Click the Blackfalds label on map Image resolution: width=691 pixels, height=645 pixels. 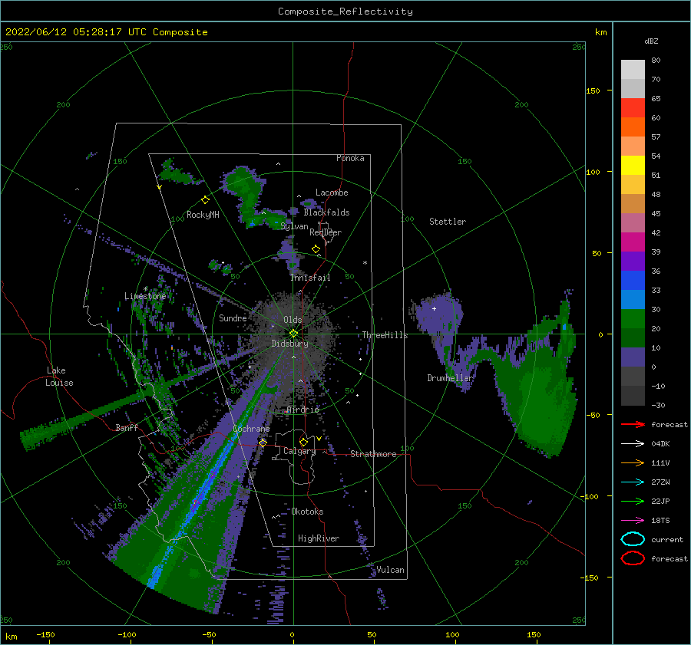click(x=326, y=212)
